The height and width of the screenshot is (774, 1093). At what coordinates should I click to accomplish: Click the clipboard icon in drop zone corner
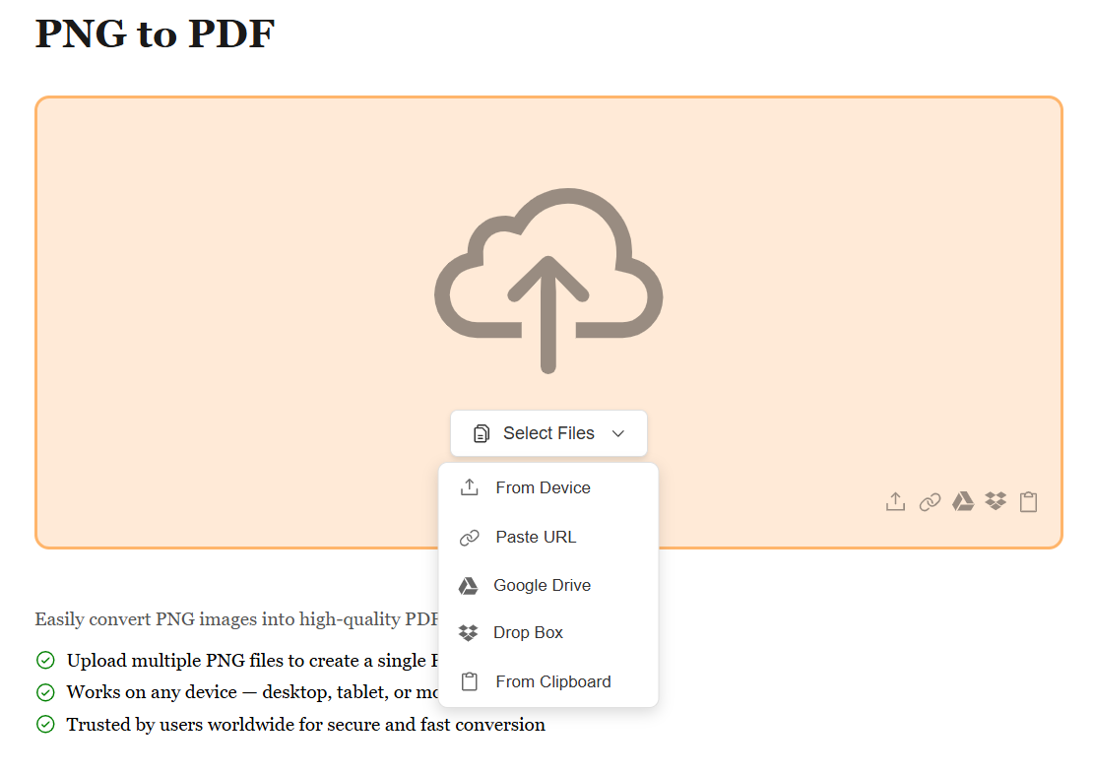click(x=1028, y=502)
